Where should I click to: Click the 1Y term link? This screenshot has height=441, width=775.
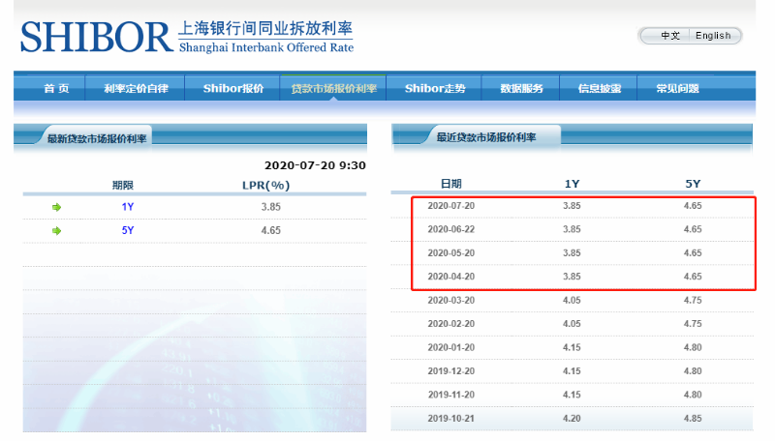coord(128,207)
